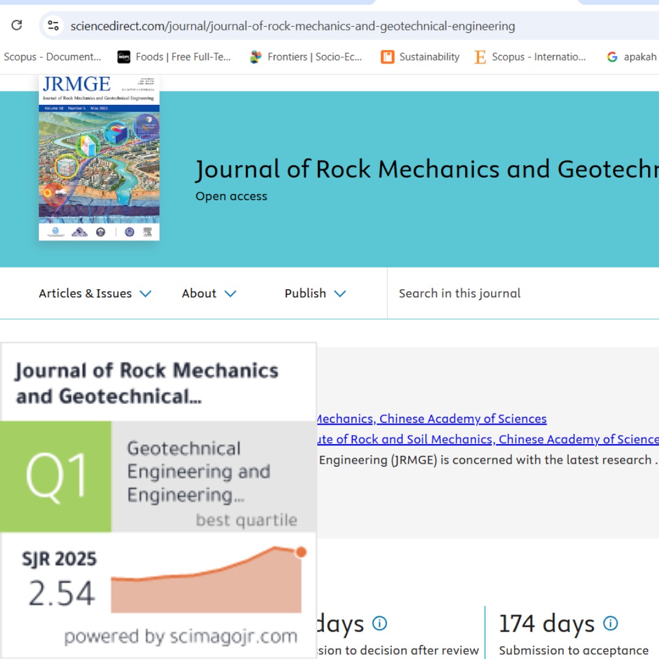
Task: Click the Mechanics, Chinese Academy of Sciences link
Action: click(431, 419)
